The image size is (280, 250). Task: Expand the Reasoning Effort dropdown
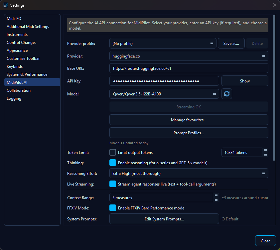pyautogui.click(x=189, y=174)
